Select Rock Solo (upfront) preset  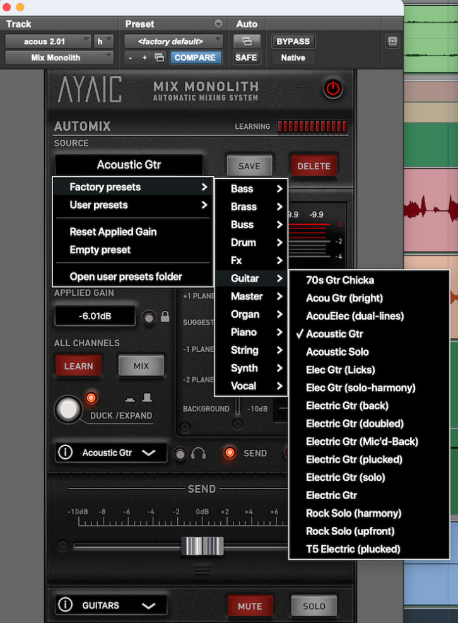pos(369,531)
